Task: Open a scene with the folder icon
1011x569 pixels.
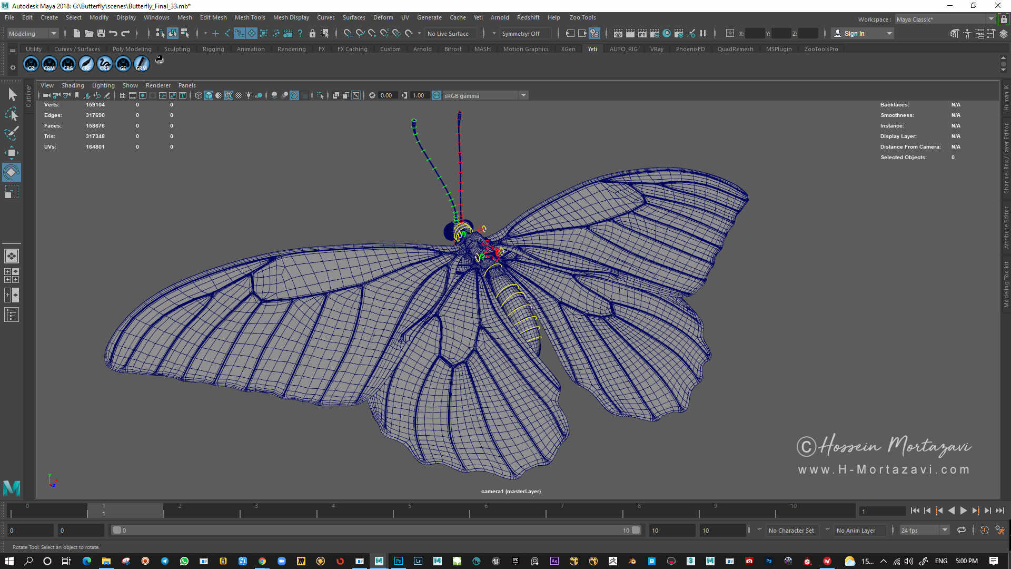Action: point(89,33)
